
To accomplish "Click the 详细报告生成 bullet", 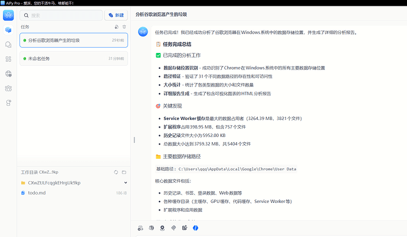I will pyautogui.click(x=217, y=94).
